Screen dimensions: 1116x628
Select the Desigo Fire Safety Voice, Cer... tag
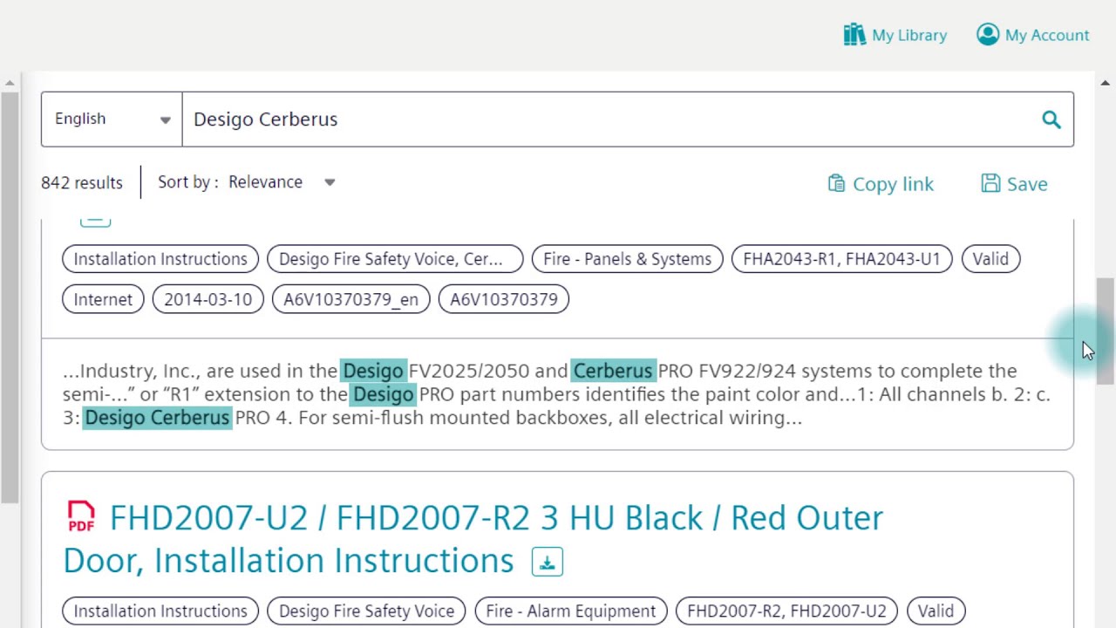(x=395, y=259)
